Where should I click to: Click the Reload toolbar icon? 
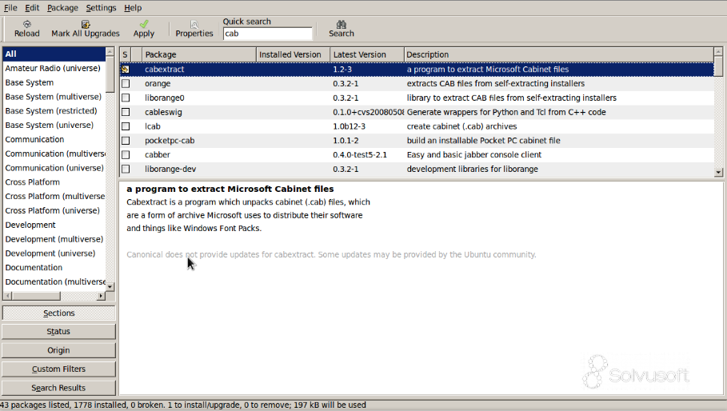(27, 24)
